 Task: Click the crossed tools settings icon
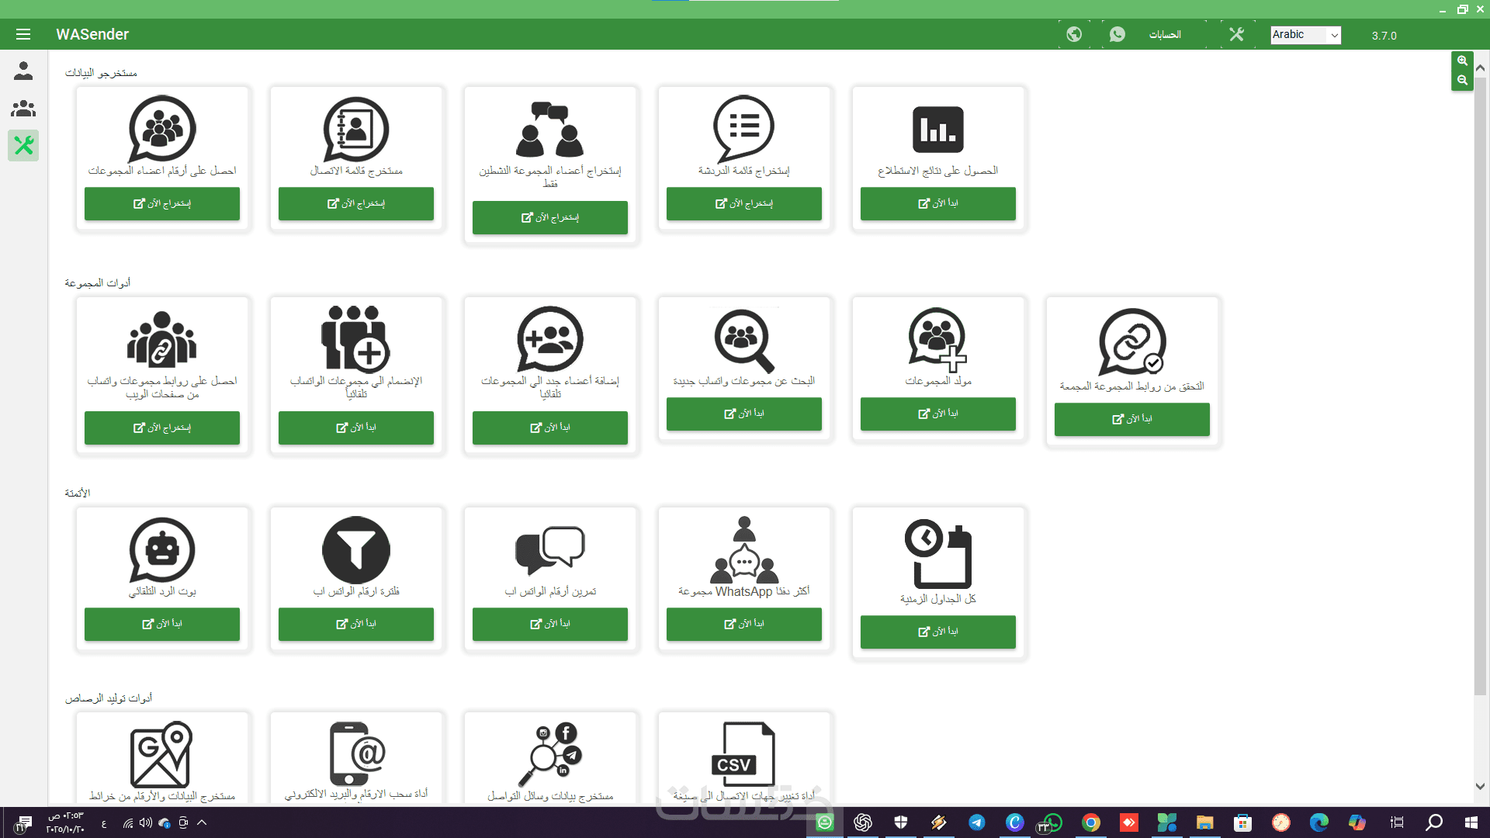click(1236, 34)
